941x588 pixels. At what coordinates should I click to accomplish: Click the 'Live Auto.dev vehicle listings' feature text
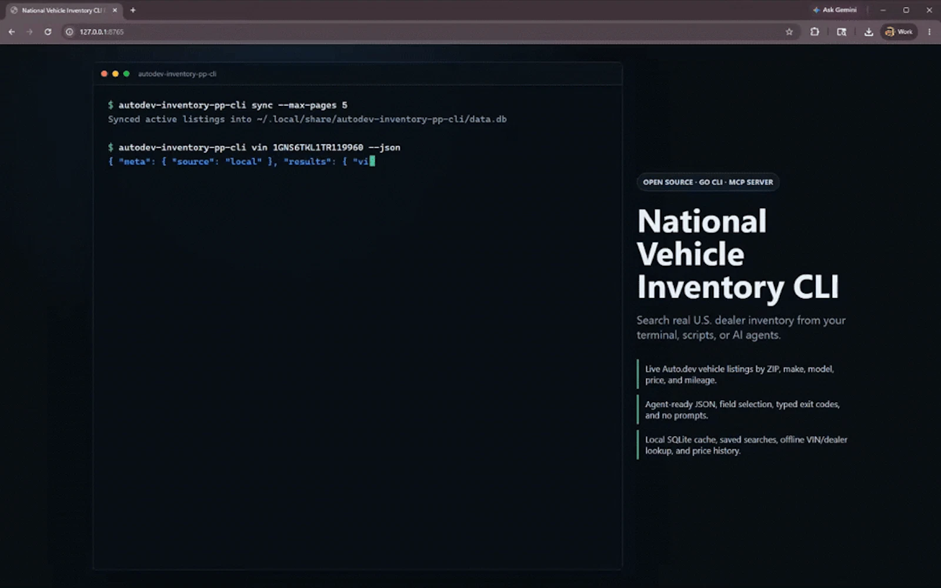coord(739,375)
